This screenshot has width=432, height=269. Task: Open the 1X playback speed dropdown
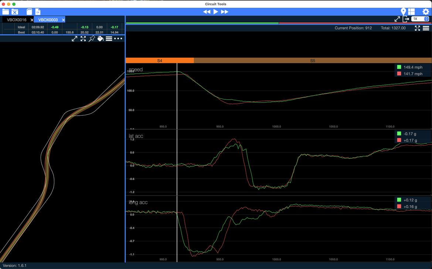(421, 19)
